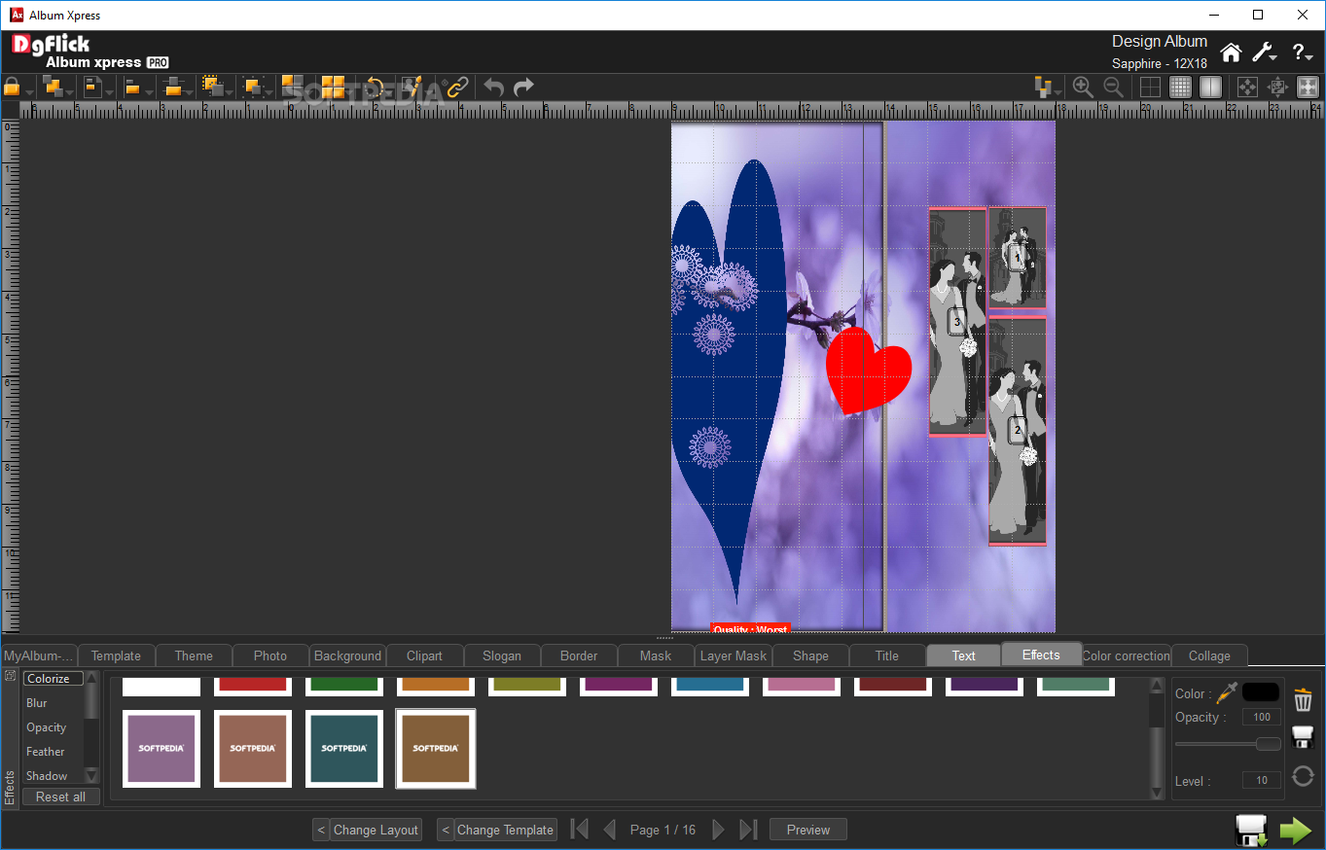Switch to the Template tab
The width and height of the screenshot is (1326, 850).
116,655
